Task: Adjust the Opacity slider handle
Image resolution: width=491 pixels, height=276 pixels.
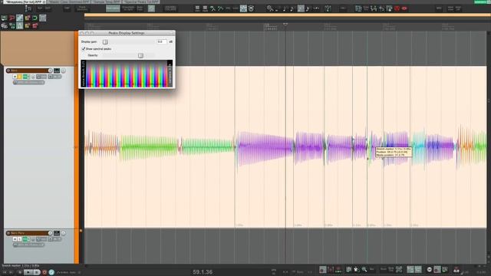Action: (x=140, y=56)
